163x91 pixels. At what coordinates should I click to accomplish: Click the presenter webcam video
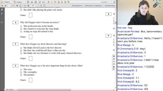coord(140,12)
